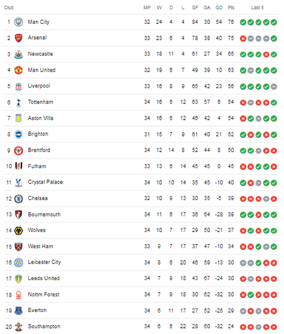
Task: Click the Man City club crest
Action: pyautogui.click(x=19, y=22)
